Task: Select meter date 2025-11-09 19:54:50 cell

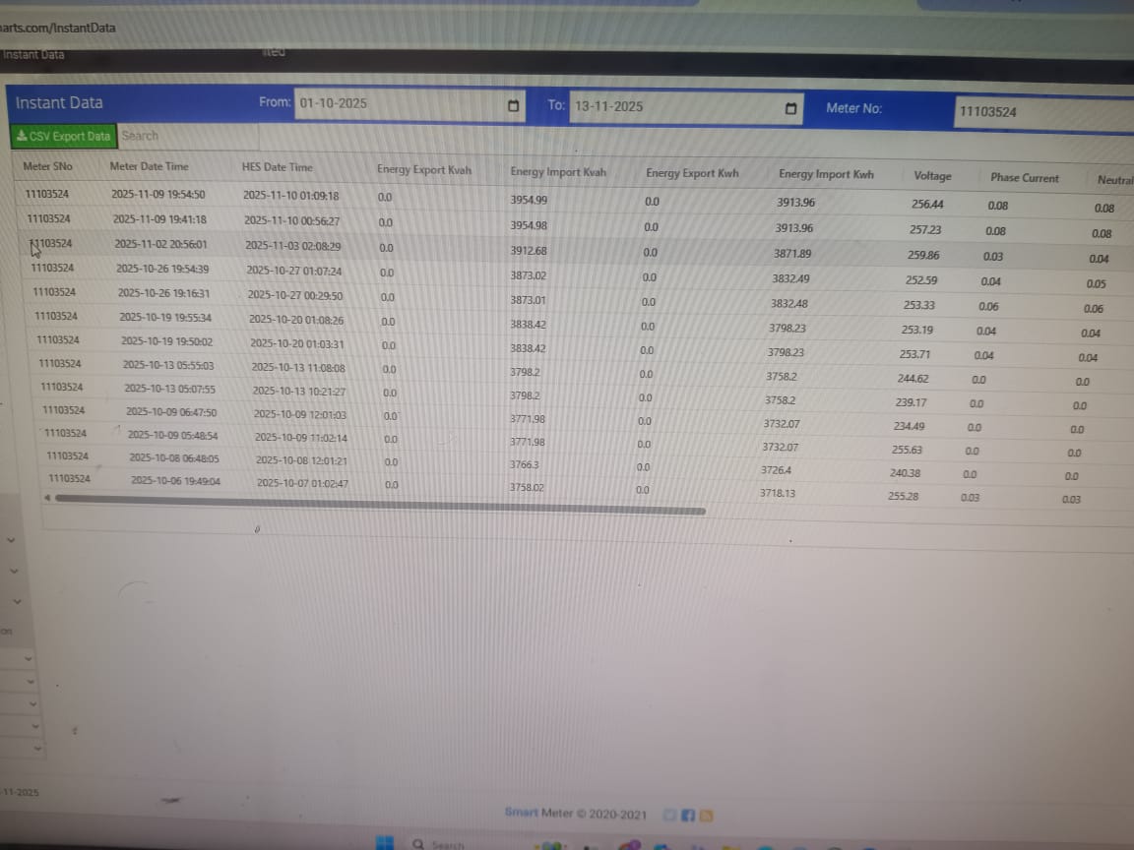Action: pos(158,195)
